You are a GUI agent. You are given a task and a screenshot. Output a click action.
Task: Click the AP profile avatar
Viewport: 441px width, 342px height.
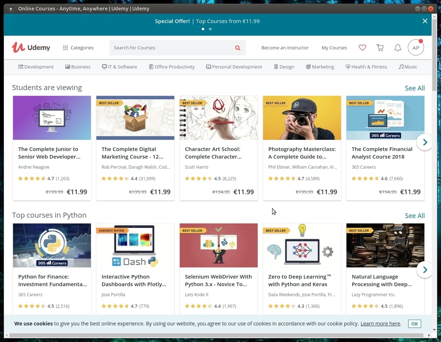coord(416,47)
